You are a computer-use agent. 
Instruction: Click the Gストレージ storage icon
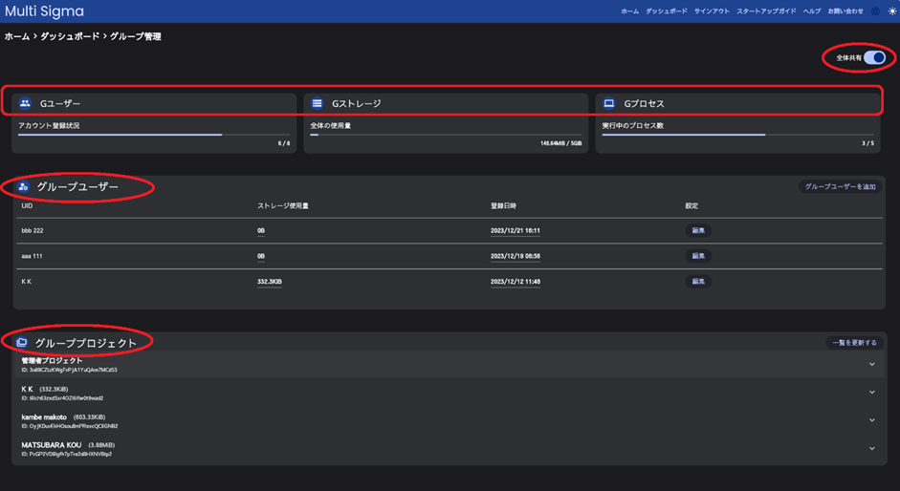click(x=318, y=103)
